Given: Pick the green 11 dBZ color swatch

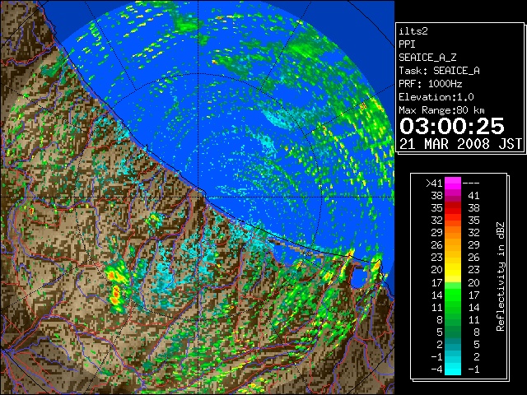Looking at the screenshot, I should point(453,307).
